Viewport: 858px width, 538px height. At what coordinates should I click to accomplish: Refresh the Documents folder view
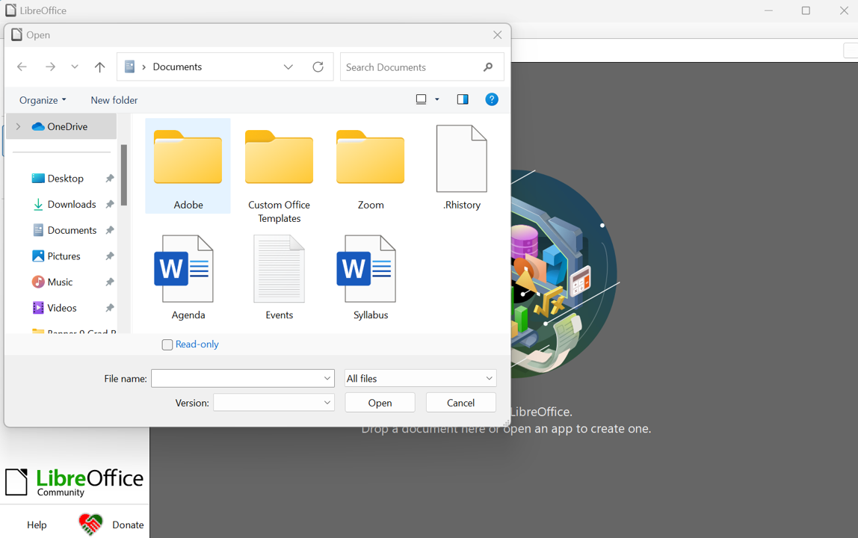click(x=317, y=67)
